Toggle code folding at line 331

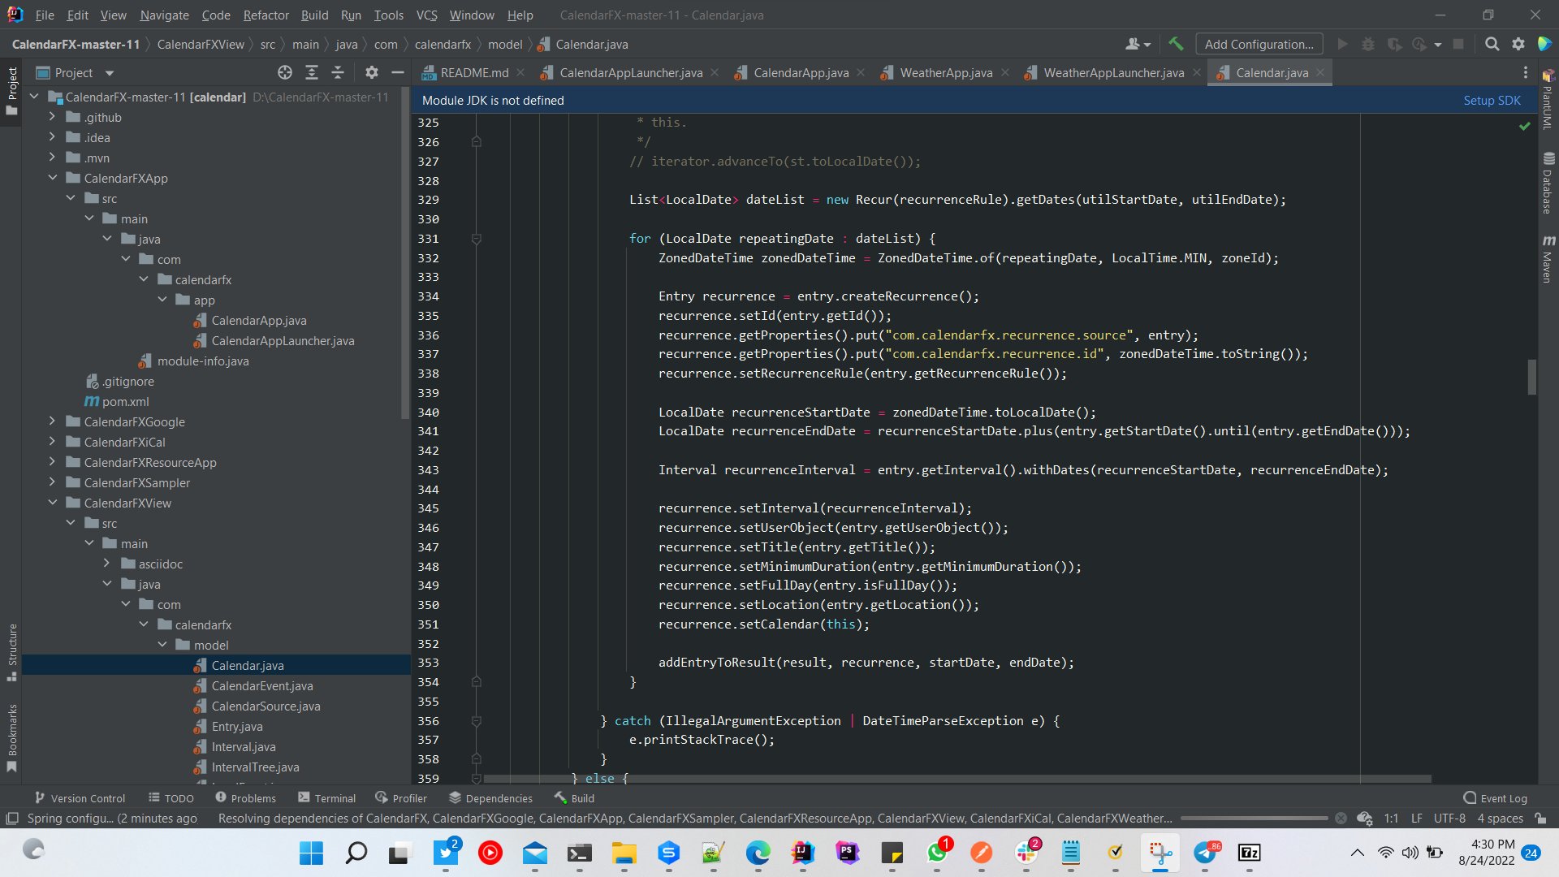tap(477, 239)
